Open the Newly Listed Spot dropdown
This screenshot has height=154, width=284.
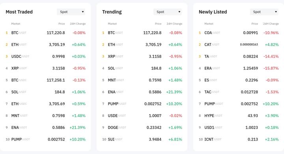(x=264, y=12)
